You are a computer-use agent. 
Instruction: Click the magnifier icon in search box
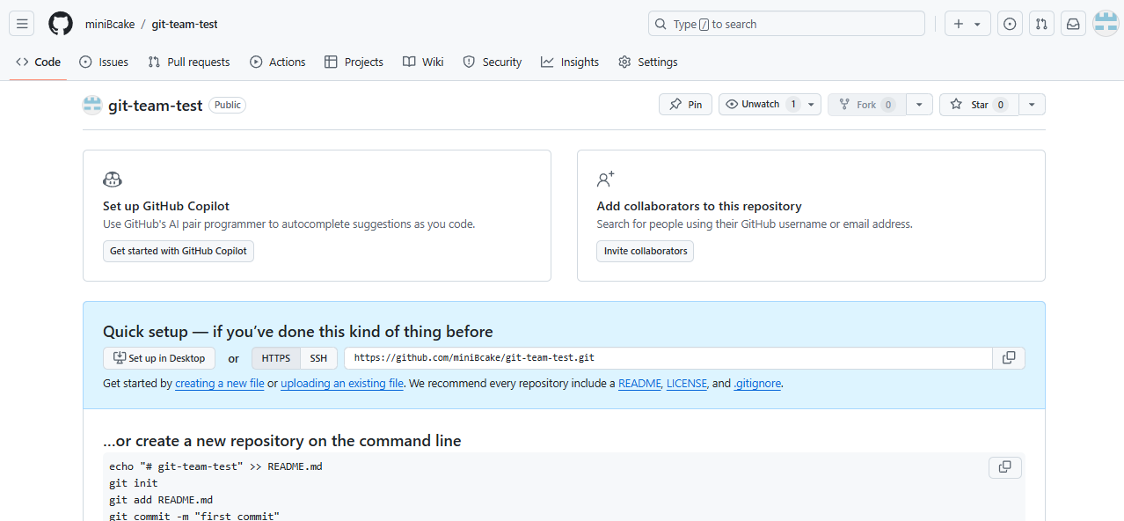pyautogui.click(x=661, y=24)
